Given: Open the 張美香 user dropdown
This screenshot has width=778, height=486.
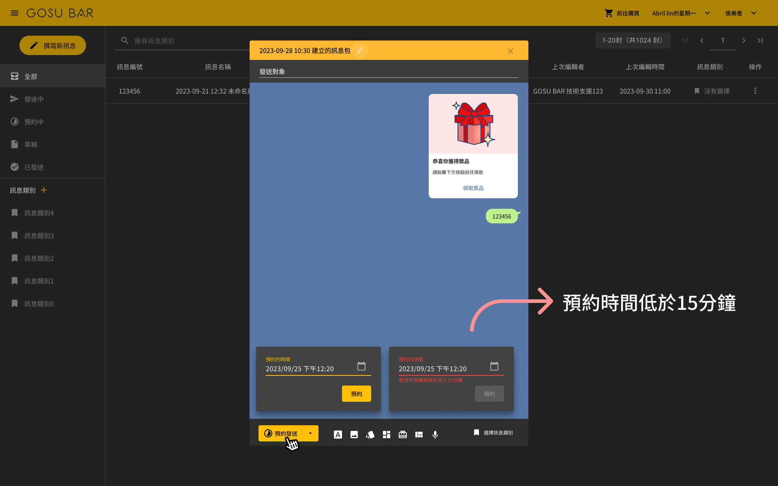Looking at the screenshot, I should [x=741, y=13].
